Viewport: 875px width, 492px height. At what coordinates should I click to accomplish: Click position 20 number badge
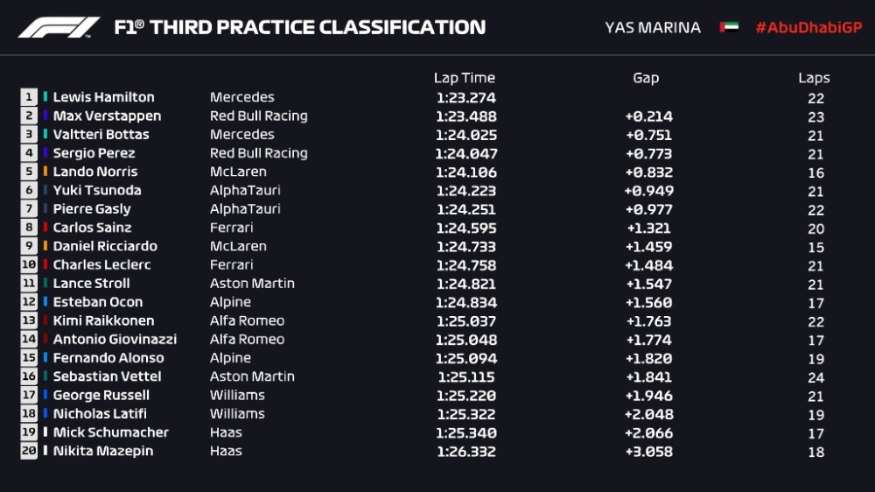[29, 451]
